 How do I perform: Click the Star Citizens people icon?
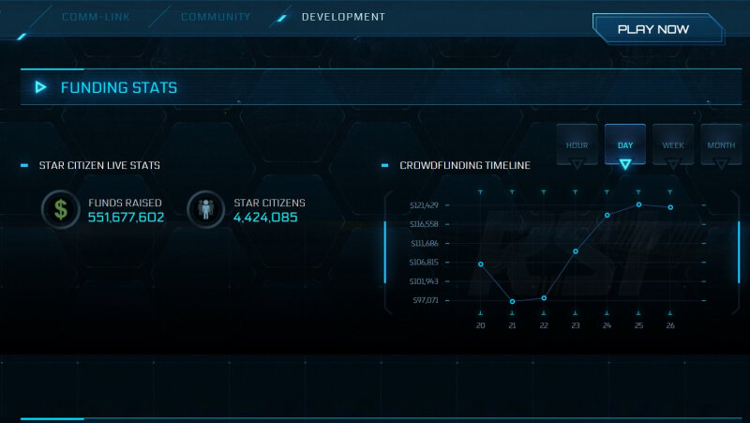coord(205,209)
